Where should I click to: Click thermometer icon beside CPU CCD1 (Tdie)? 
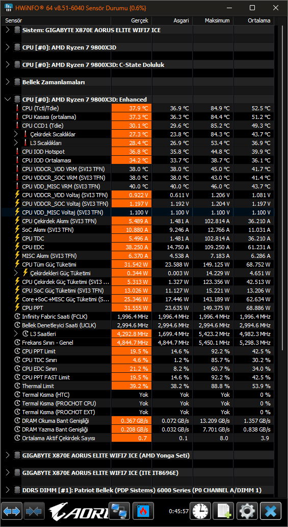tap(17, 126)
